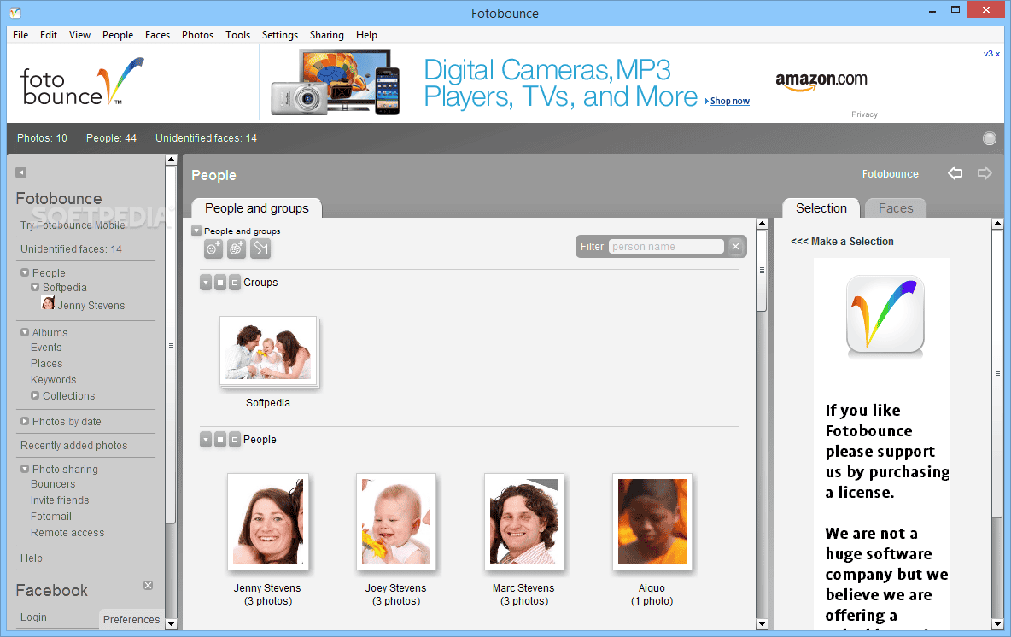Viewport: 1011px width, 637px height.
Task: Open Remote access in the sidebar
Action: point(67,533)
